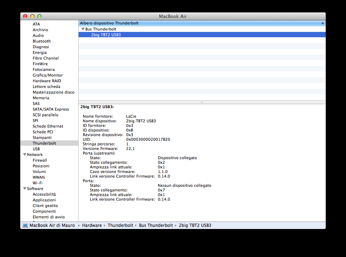This screenshot has width=346, height=257.
Task: Open Stampanti sidebar entry
Action: pos(42,138)
